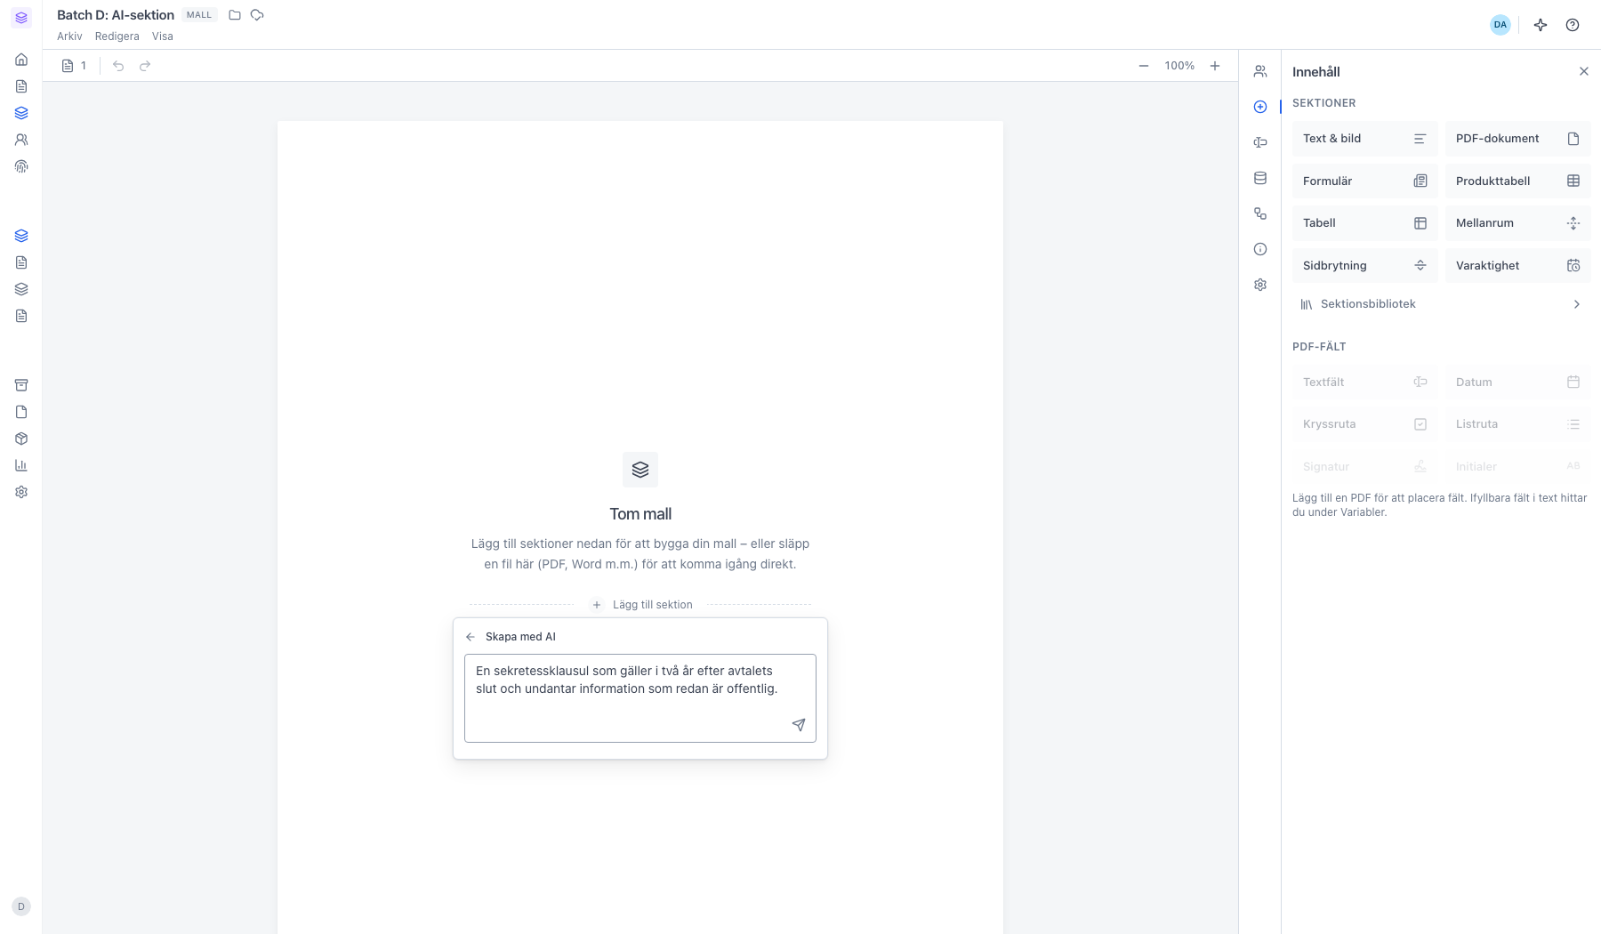Add a Text & bild section

[1365, 139]
